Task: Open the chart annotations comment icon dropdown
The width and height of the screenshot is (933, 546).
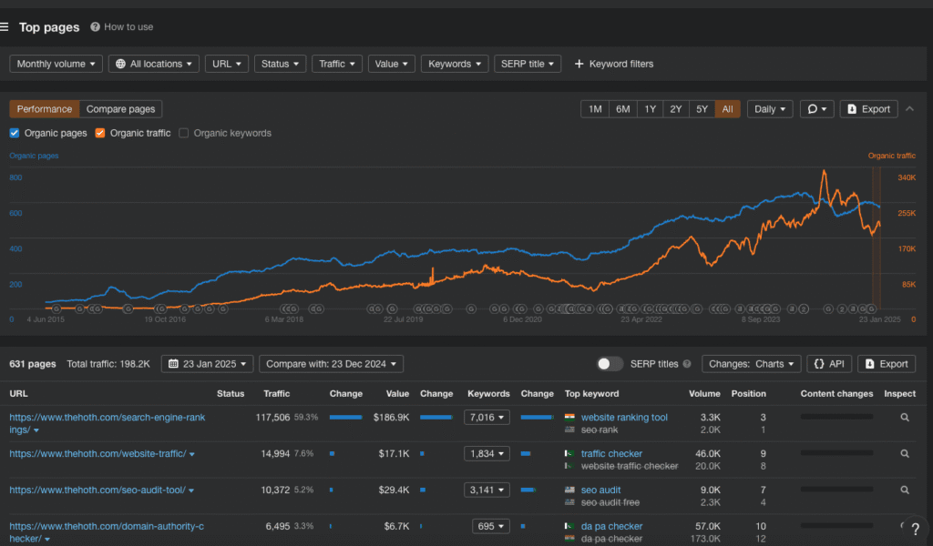Action: click(816, 109)
